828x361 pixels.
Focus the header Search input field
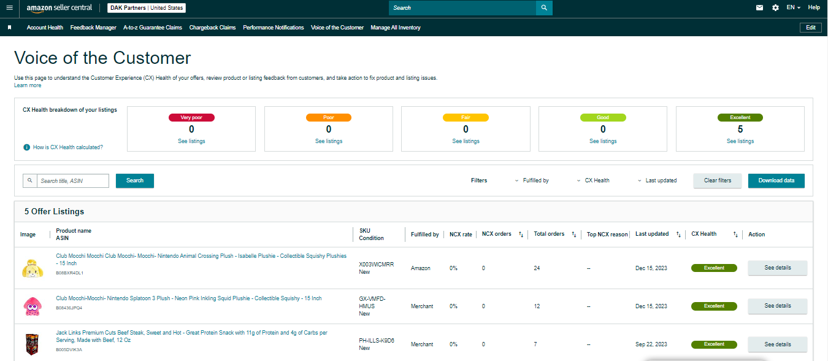coord(462,8)
